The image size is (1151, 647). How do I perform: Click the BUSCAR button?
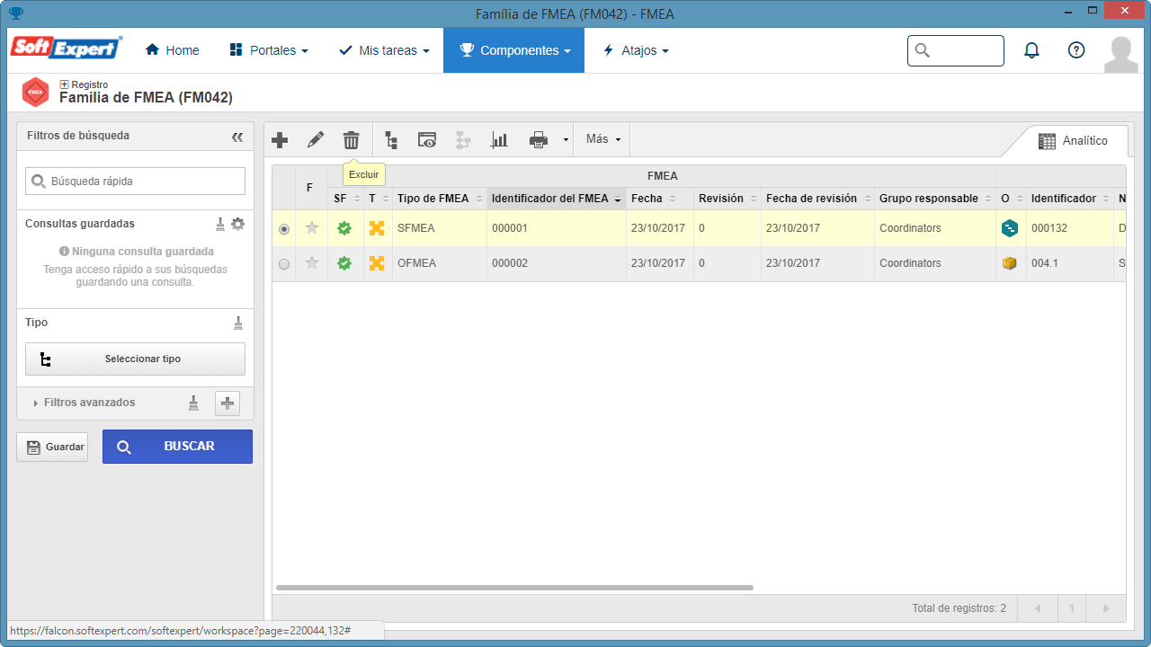(177, 447)
